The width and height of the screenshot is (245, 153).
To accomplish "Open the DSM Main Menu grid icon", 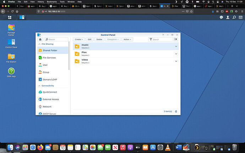I will click(x=10, y=17).
